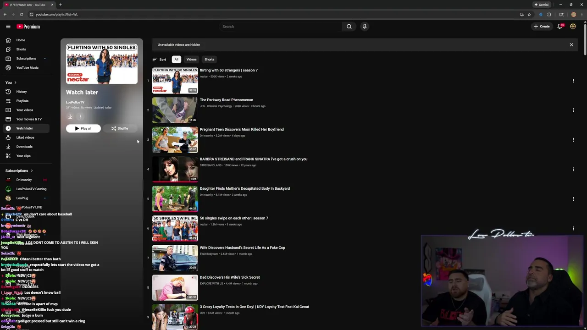Click Play all button
This screenshot has width=587, height=330.
point(83,128)
